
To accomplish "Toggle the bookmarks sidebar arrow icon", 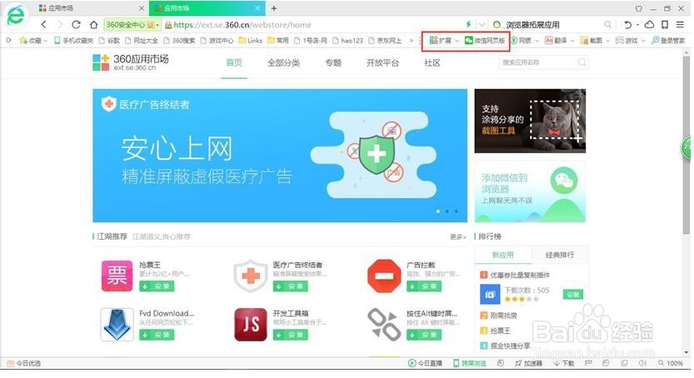I will (9, 40).
